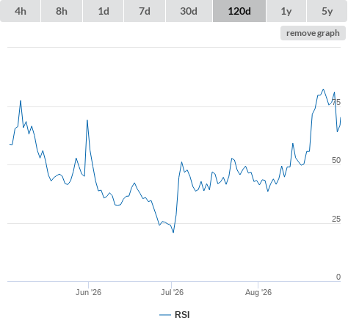Screen dimensions: 348x334
Task: Choose the 1d time range
Action: (x=104, y=11)
